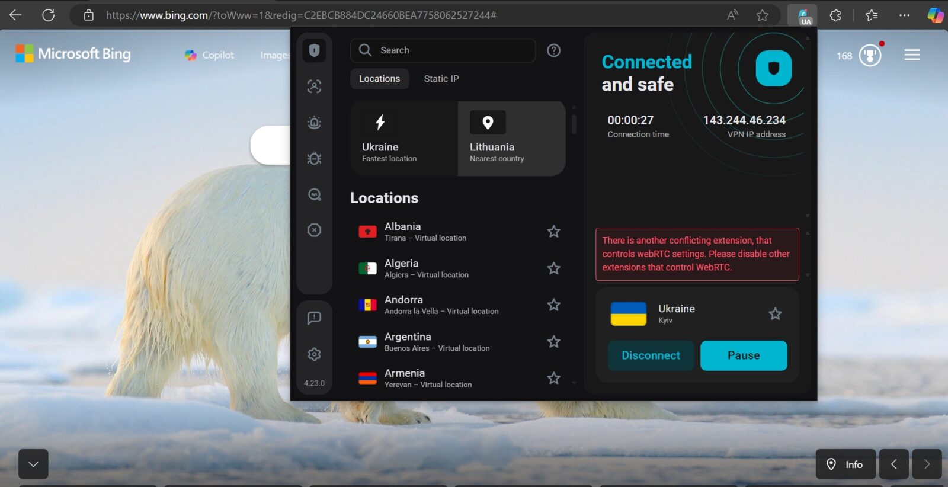Add Andorra to favorites star
This screenshot has width=948, height=487.
553,305
